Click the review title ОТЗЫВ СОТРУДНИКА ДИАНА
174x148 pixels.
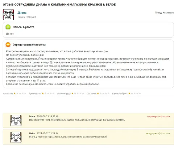coord(59,5)
